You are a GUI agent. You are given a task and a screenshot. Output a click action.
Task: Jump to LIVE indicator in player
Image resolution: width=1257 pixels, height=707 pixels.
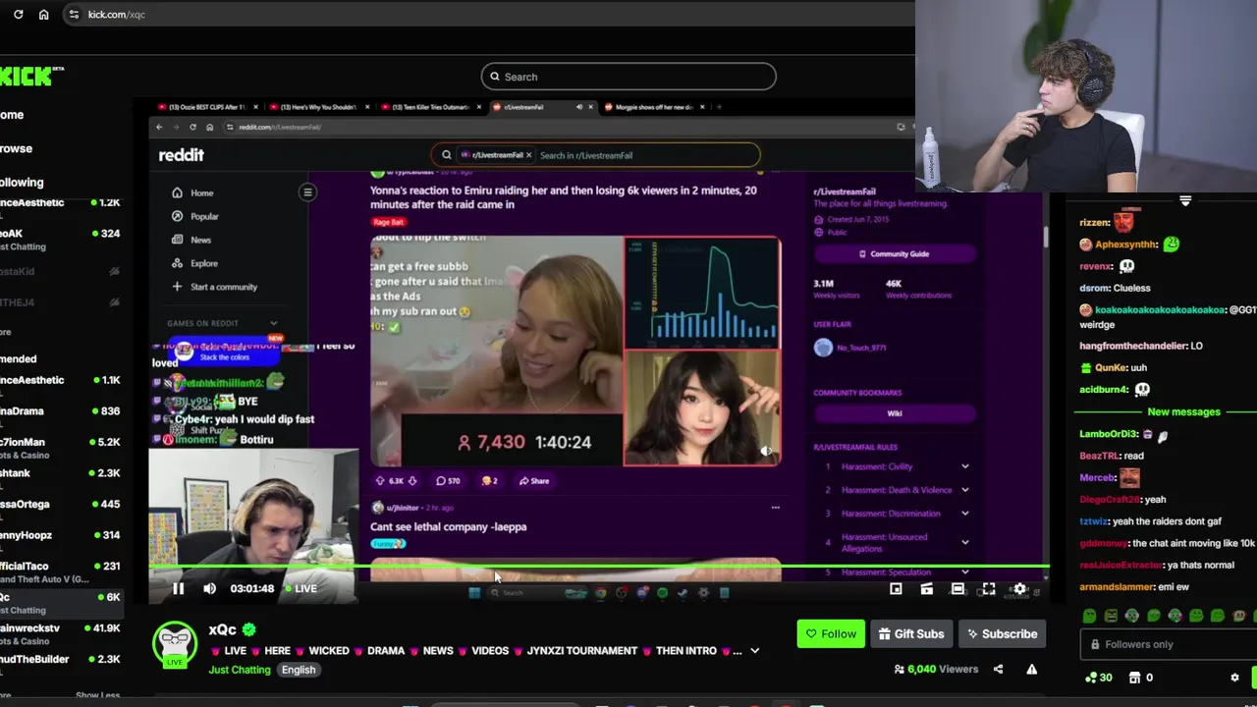click(300, 589)
